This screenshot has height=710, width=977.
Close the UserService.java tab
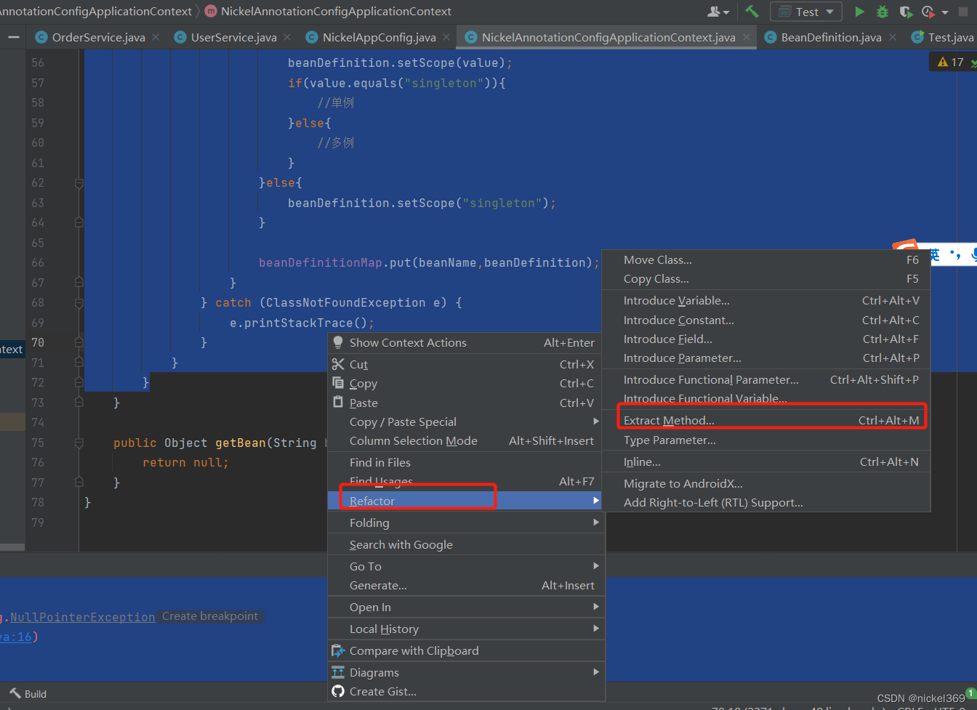[287, 37]
